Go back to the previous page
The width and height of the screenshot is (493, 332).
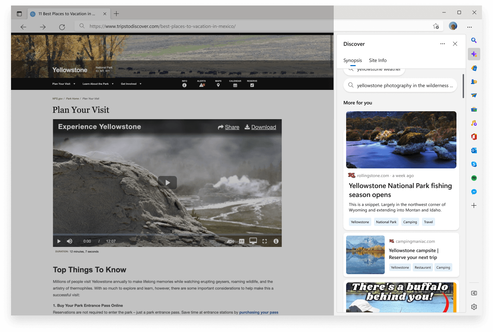23,27
